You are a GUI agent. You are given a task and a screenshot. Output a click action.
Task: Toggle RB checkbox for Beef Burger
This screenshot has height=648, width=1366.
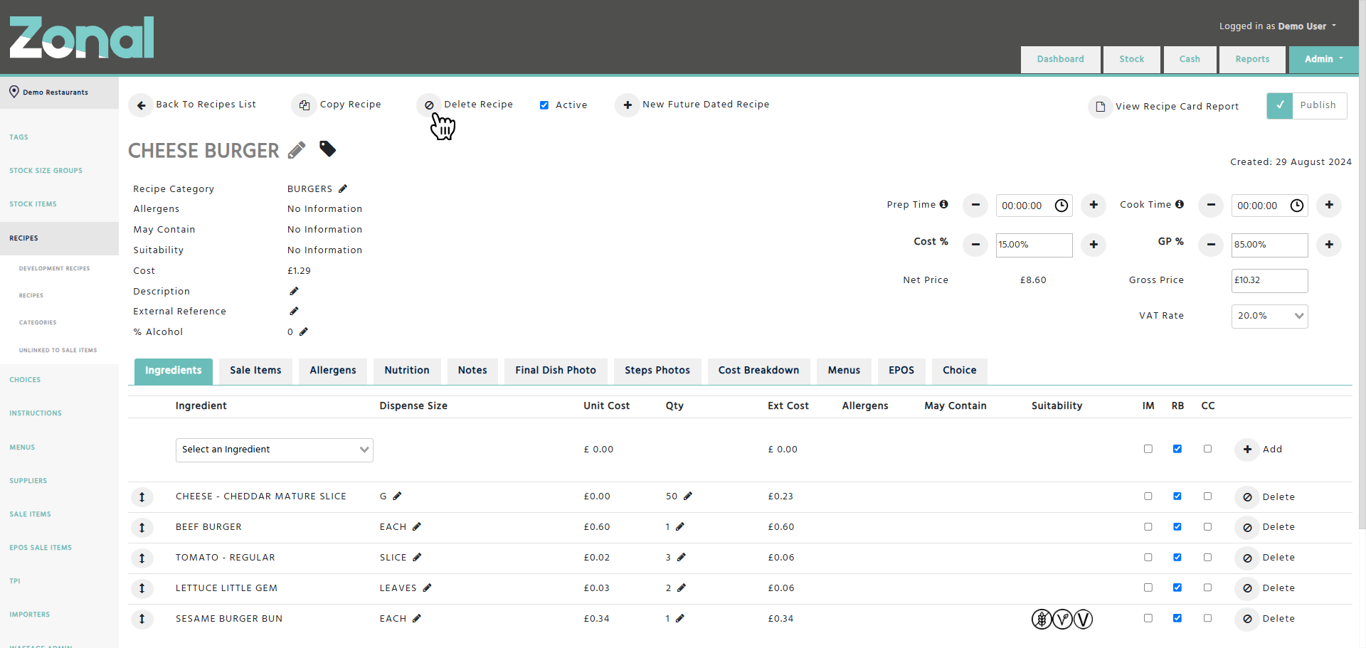1177,527
